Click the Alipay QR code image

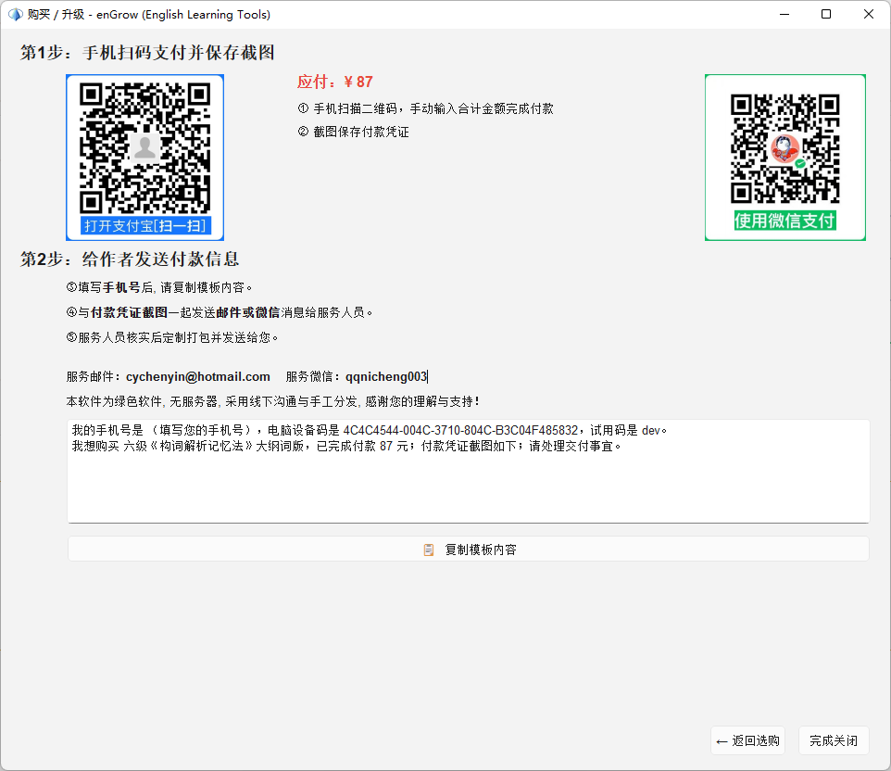point(144,157)
